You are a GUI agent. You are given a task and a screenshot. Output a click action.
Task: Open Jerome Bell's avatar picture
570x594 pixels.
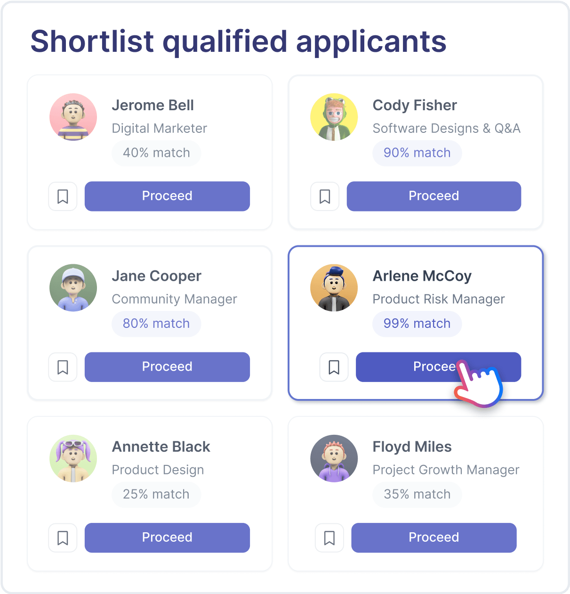(x=73, y=117)
